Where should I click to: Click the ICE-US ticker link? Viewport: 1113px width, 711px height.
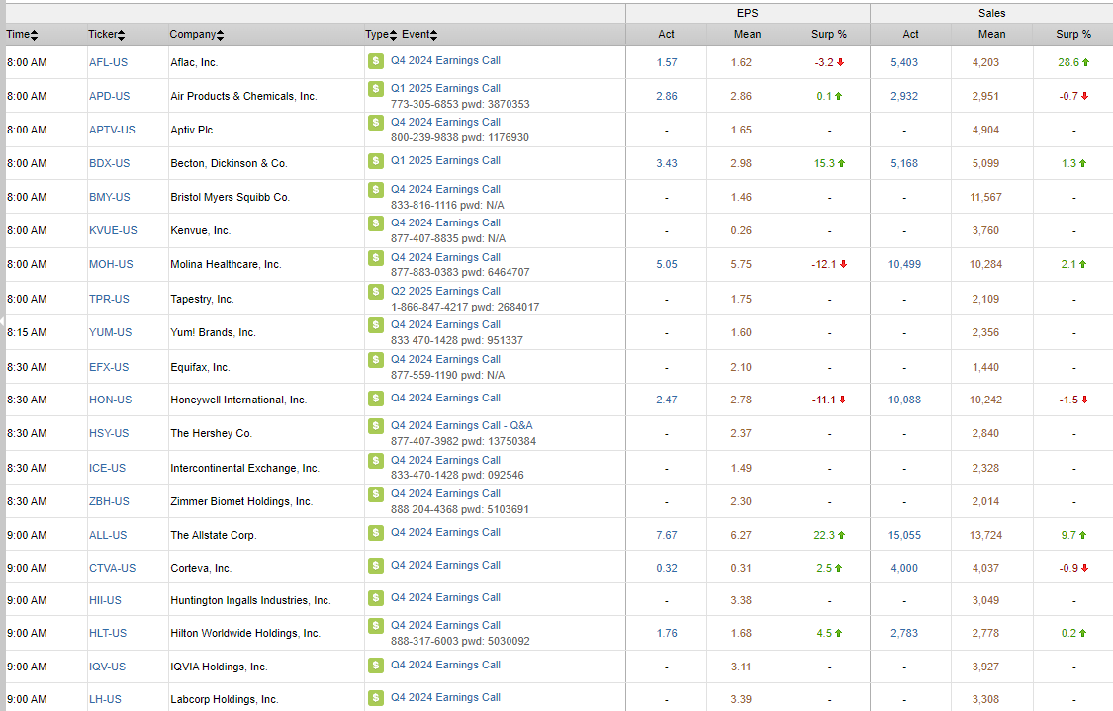107,468
